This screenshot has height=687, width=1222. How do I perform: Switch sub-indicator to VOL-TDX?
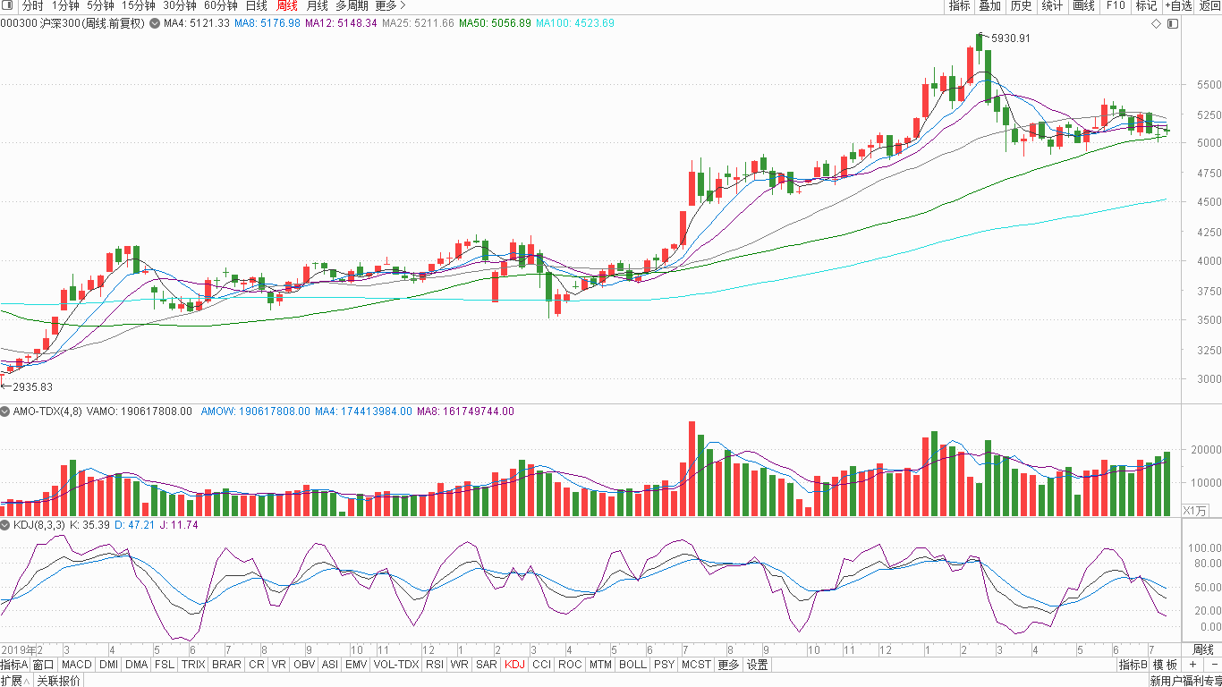coord(396,665)
